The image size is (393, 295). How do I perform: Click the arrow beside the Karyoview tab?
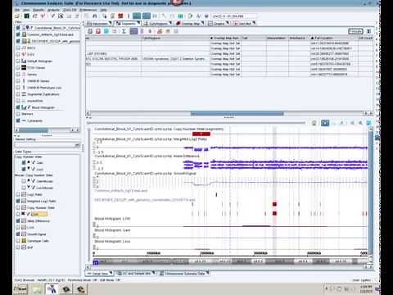111,23
